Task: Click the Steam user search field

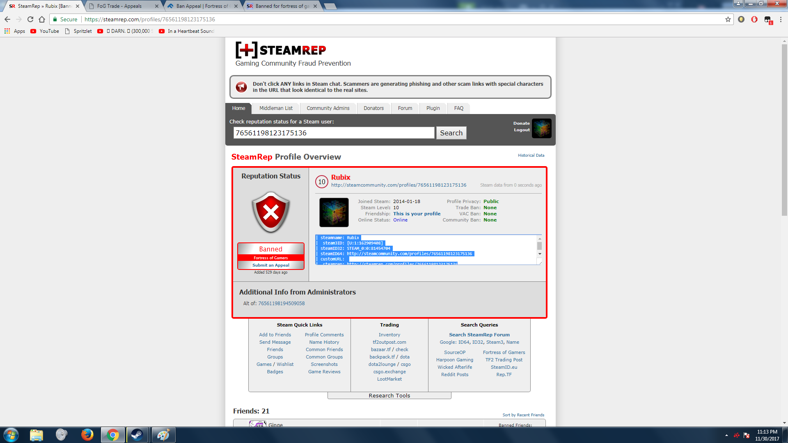Action: (334, 133)
